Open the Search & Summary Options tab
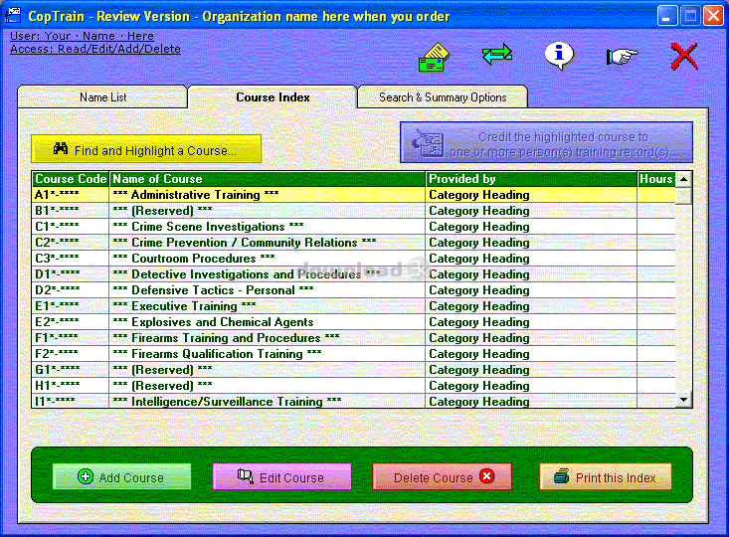The height and width of the screenshot is (537, 729). [x=443, y=97]
